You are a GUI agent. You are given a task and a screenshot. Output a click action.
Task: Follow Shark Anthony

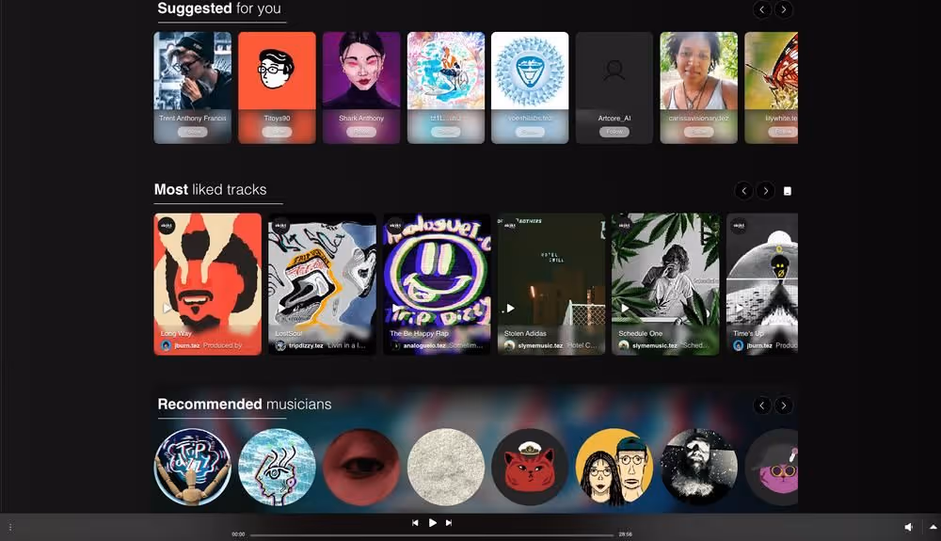[361, 132]
